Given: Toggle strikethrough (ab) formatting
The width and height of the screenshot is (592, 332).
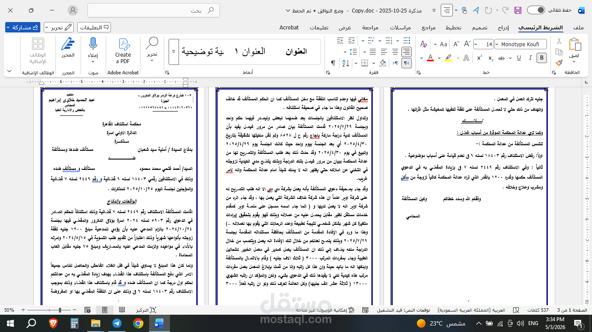Looking at the screenshot, I should [502, 58].
